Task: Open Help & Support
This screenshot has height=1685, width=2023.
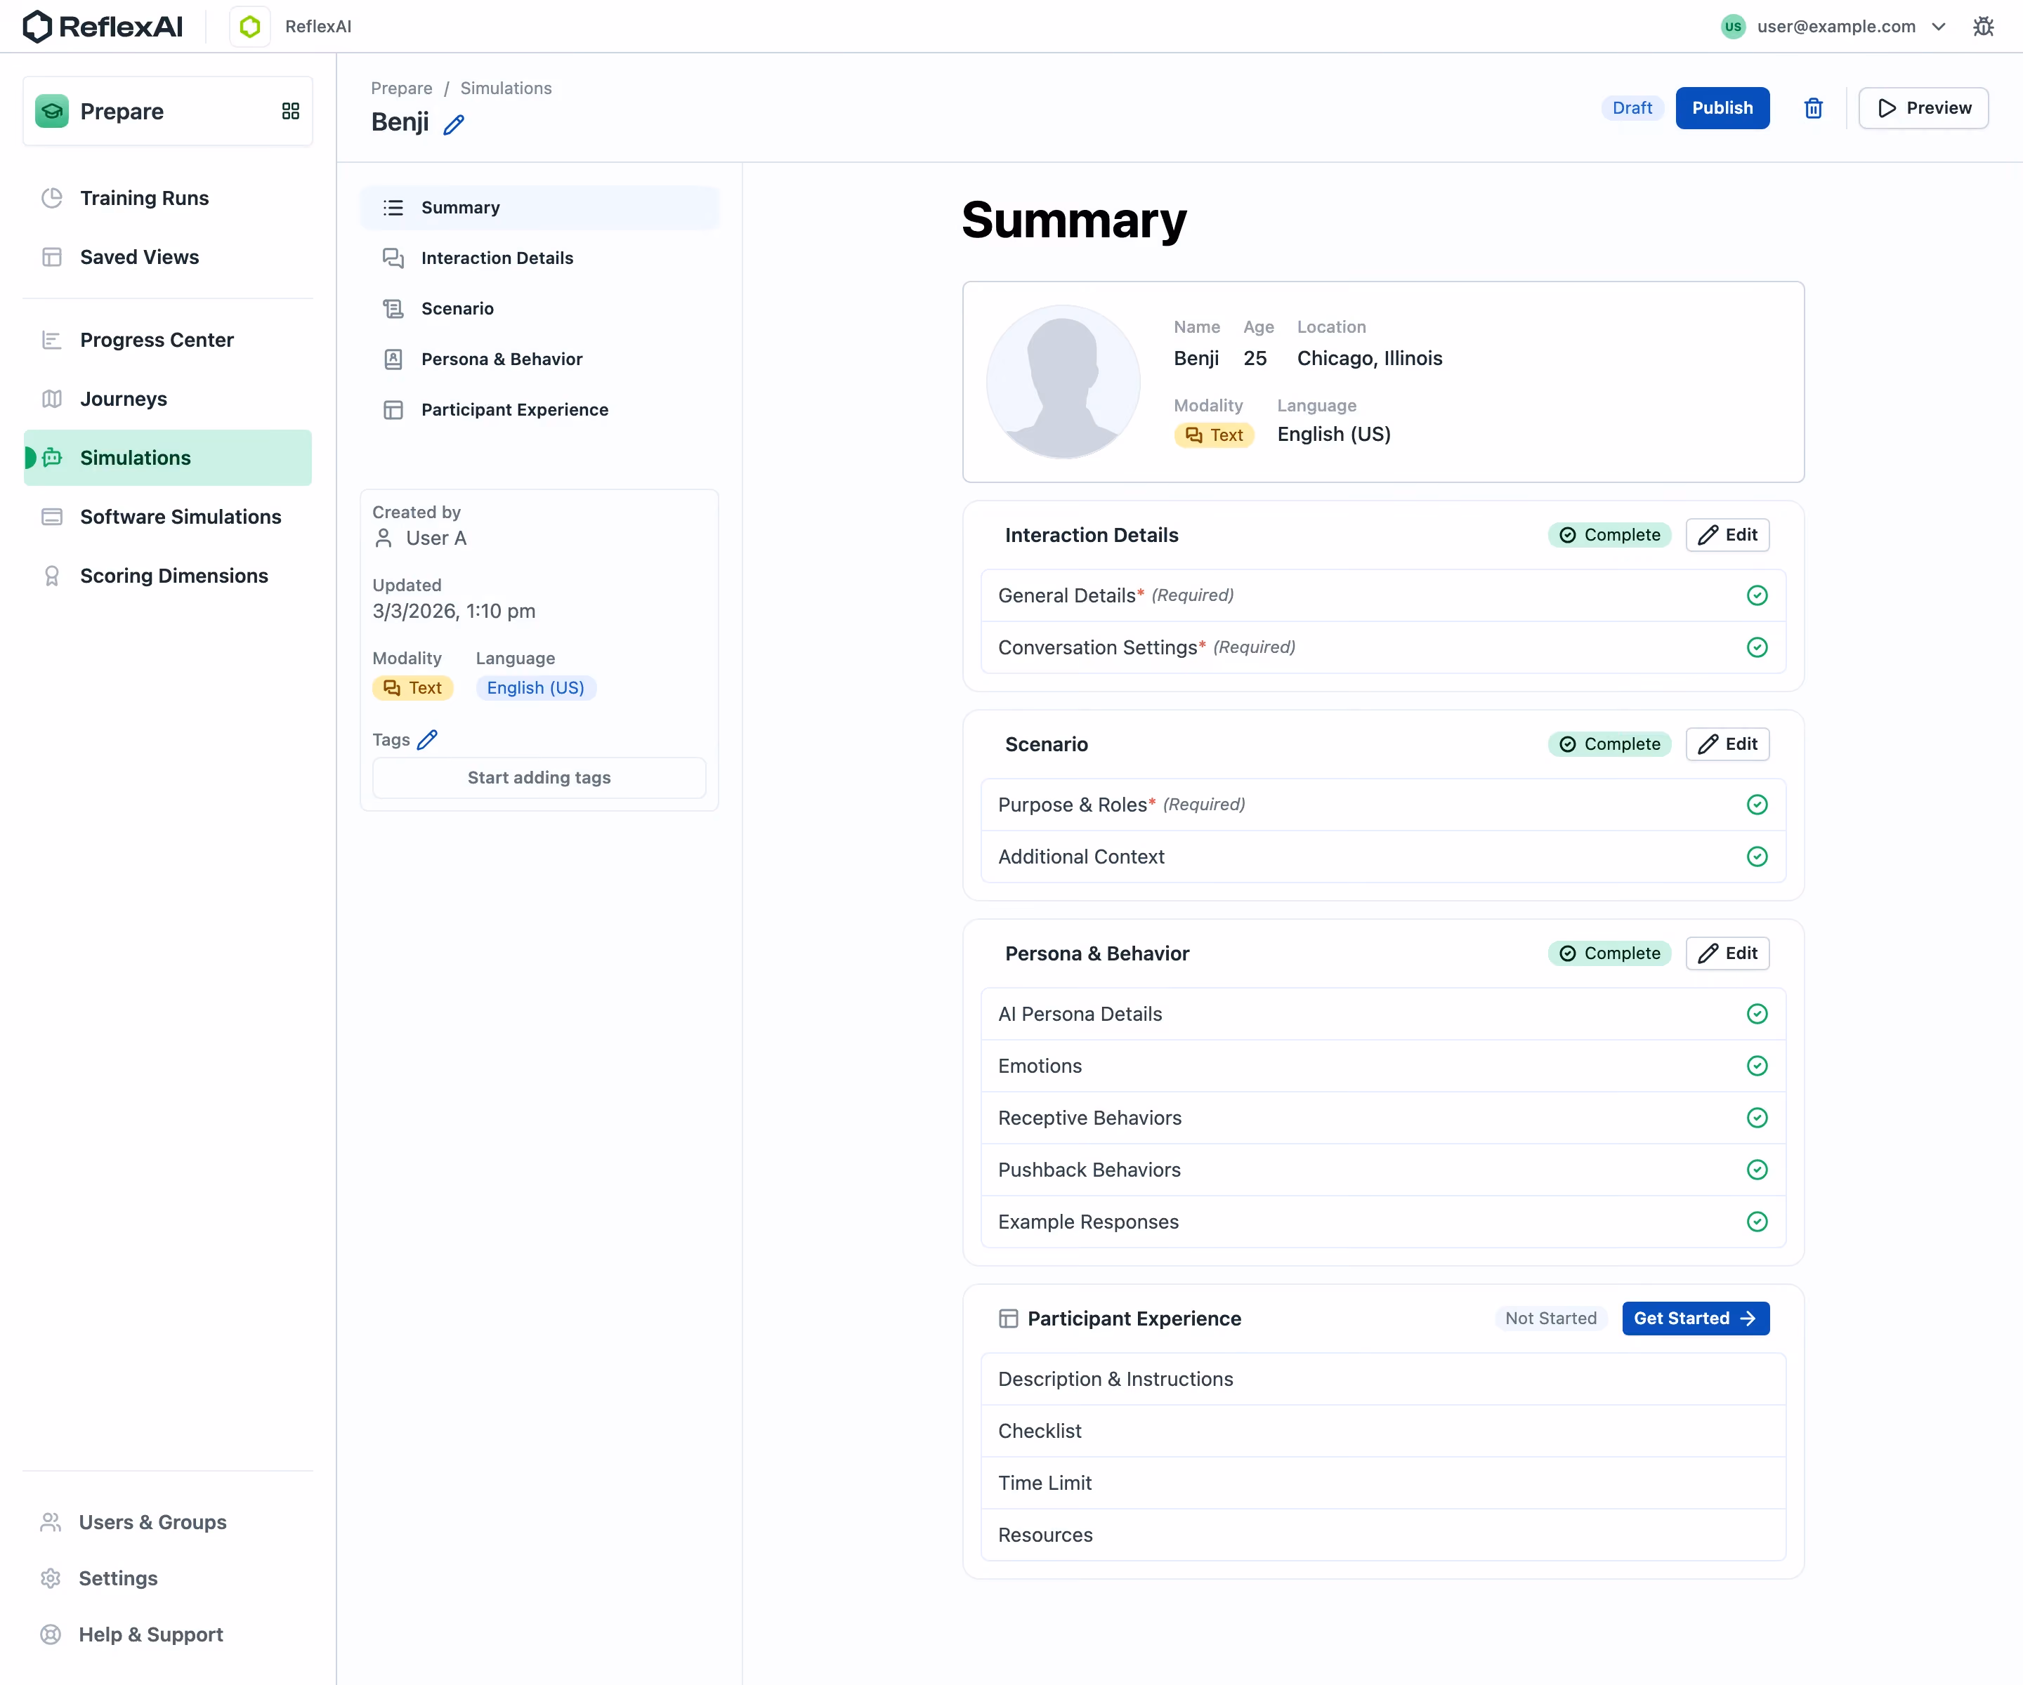Action: 168,1634
